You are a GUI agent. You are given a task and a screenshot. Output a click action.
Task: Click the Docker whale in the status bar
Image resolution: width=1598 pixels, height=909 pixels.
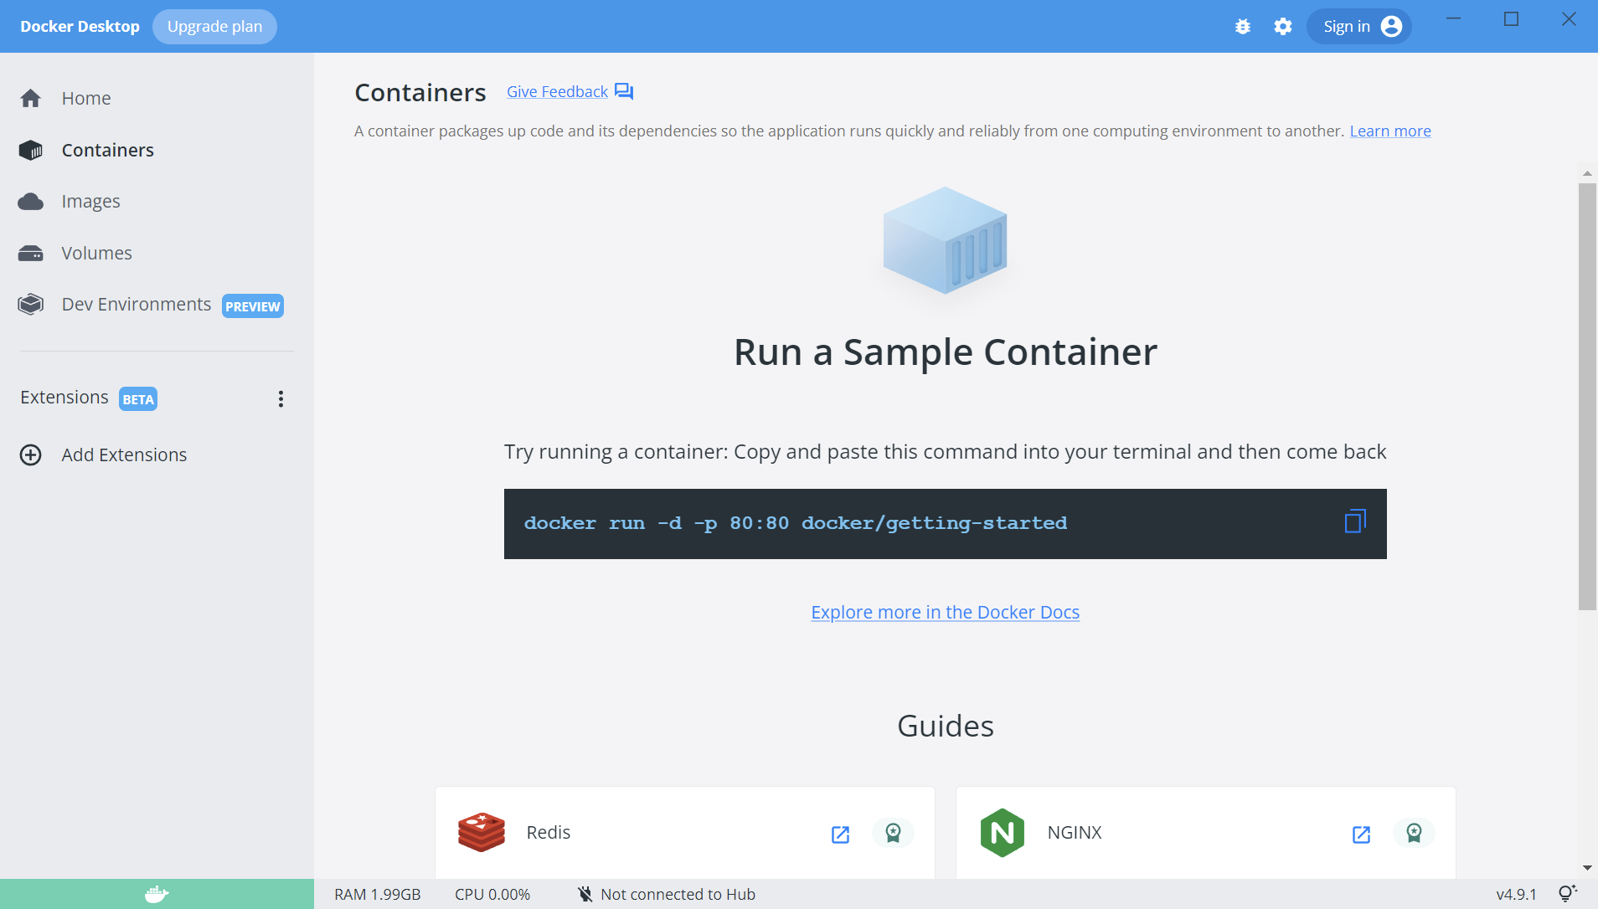tap(156, 893)
